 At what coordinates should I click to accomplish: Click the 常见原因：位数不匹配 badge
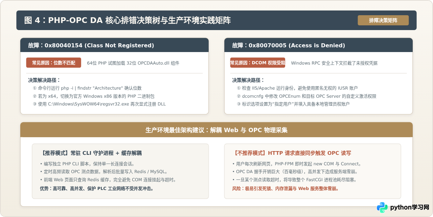pyautogui.click(x=53, y=63)
